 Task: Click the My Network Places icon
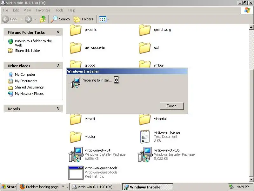click(10, 94)
